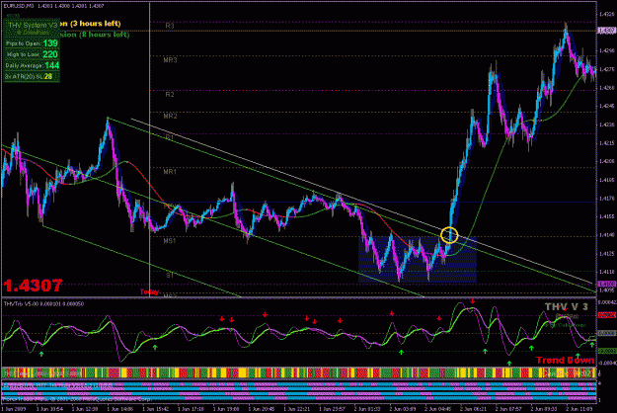Click the '1 Jun 15:42' time axis label

pyautogui.click(x=155, y=409)
